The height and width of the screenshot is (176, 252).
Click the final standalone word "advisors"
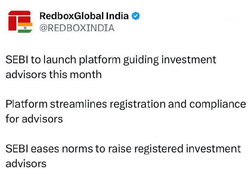[26, 163]
